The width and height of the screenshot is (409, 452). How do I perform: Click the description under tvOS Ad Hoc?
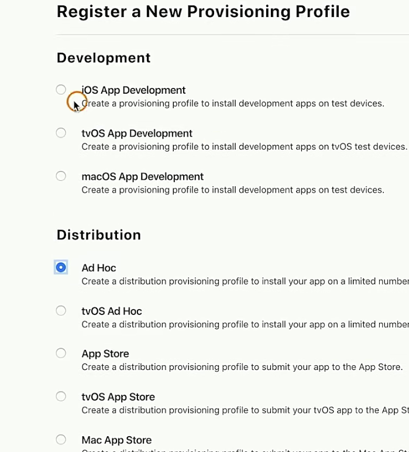point(245,324)
